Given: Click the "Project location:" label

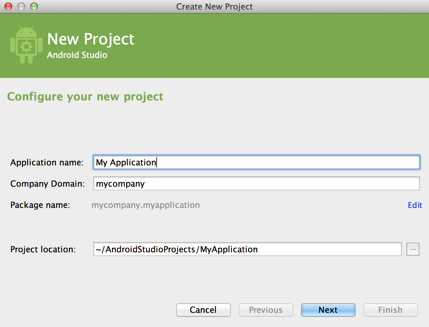Looking at the screenshot, I should 43,249.
